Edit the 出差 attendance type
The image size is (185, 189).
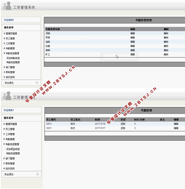[132, 46]
